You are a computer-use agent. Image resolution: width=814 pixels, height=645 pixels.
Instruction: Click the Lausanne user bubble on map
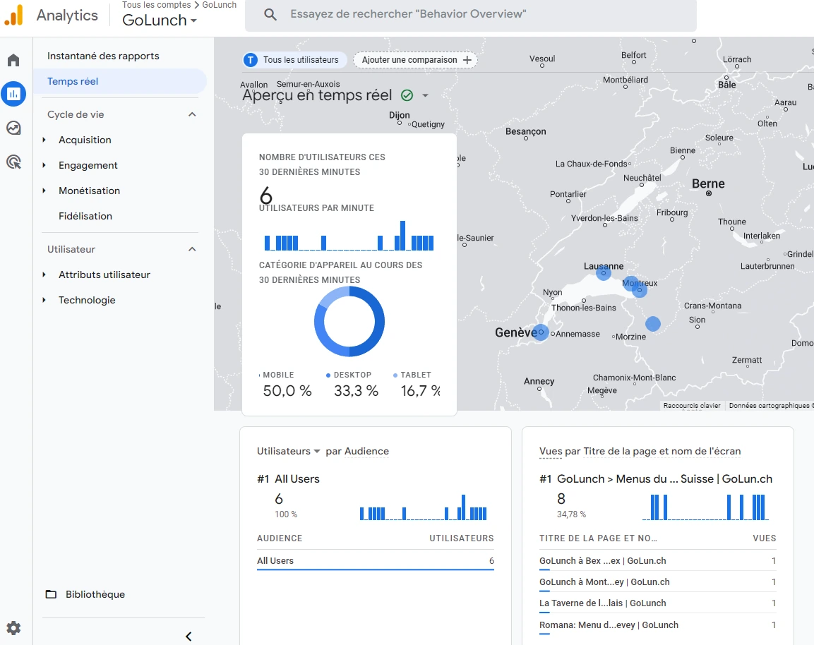603,272
